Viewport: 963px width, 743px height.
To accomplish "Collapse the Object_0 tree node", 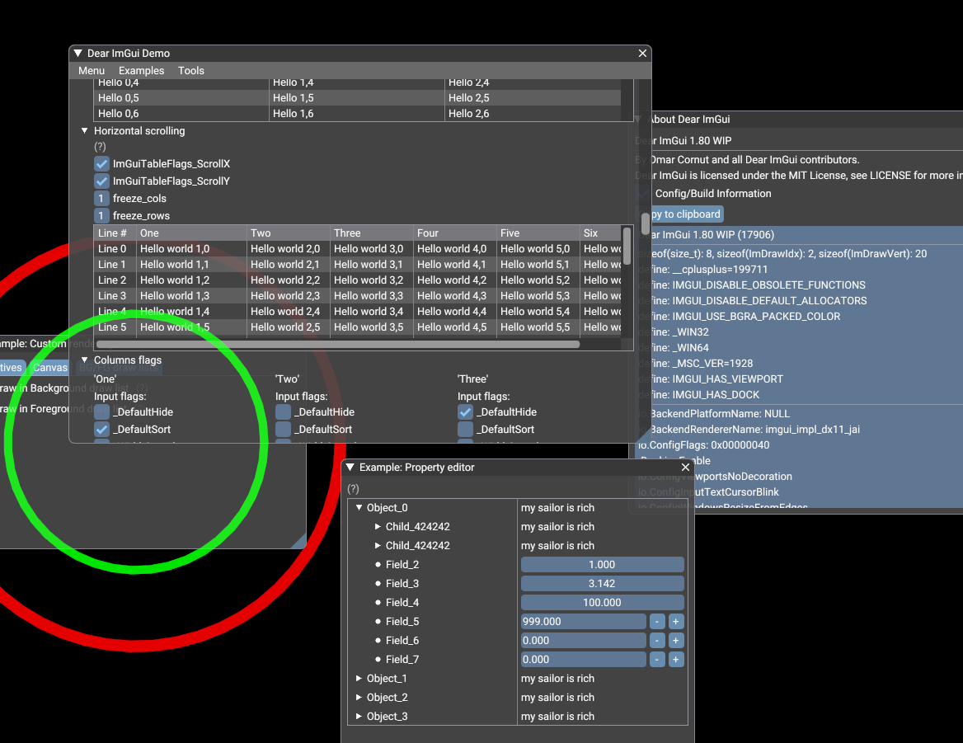I will point(359,508).
